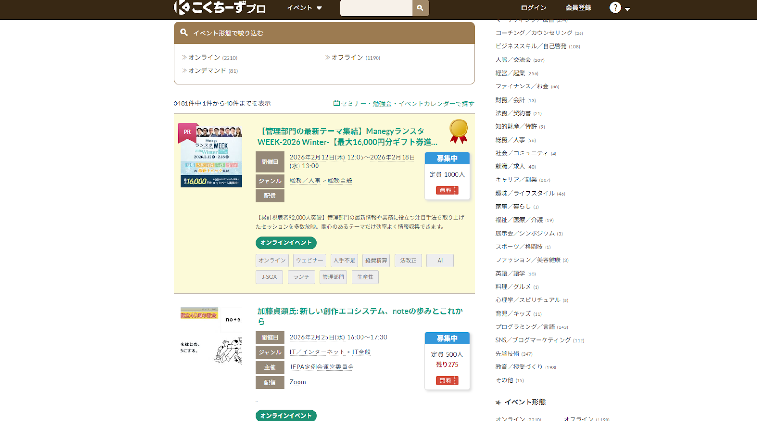Select the 経費精算 tag

(x=376, y=261)
